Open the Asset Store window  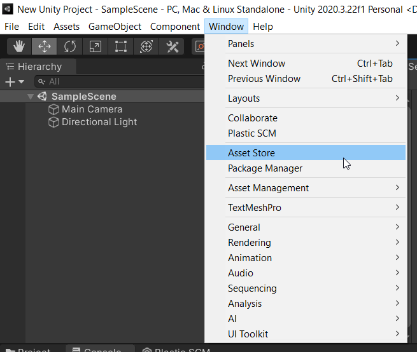click(x=306, y=152)
